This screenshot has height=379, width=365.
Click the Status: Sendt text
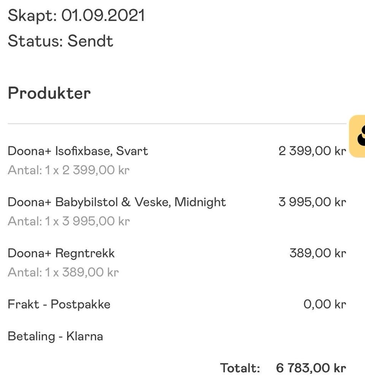60,41
